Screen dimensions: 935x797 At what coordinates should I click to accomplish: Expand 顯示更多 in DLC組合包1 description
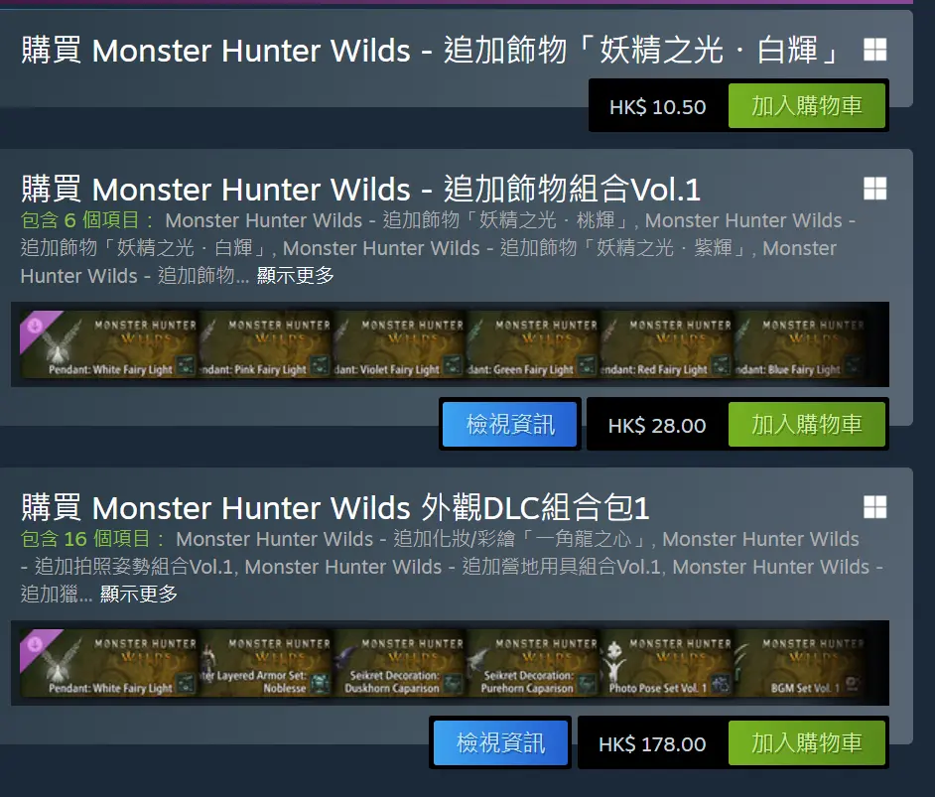(139, 594)
